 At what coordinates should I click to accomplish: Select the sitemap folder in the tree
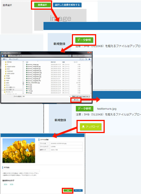pyautogui.click(x=8, y=62)
